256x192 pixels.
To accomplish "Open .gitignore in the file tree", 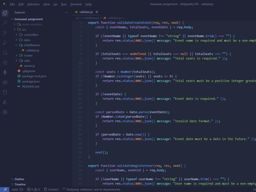I will [29, 71].
